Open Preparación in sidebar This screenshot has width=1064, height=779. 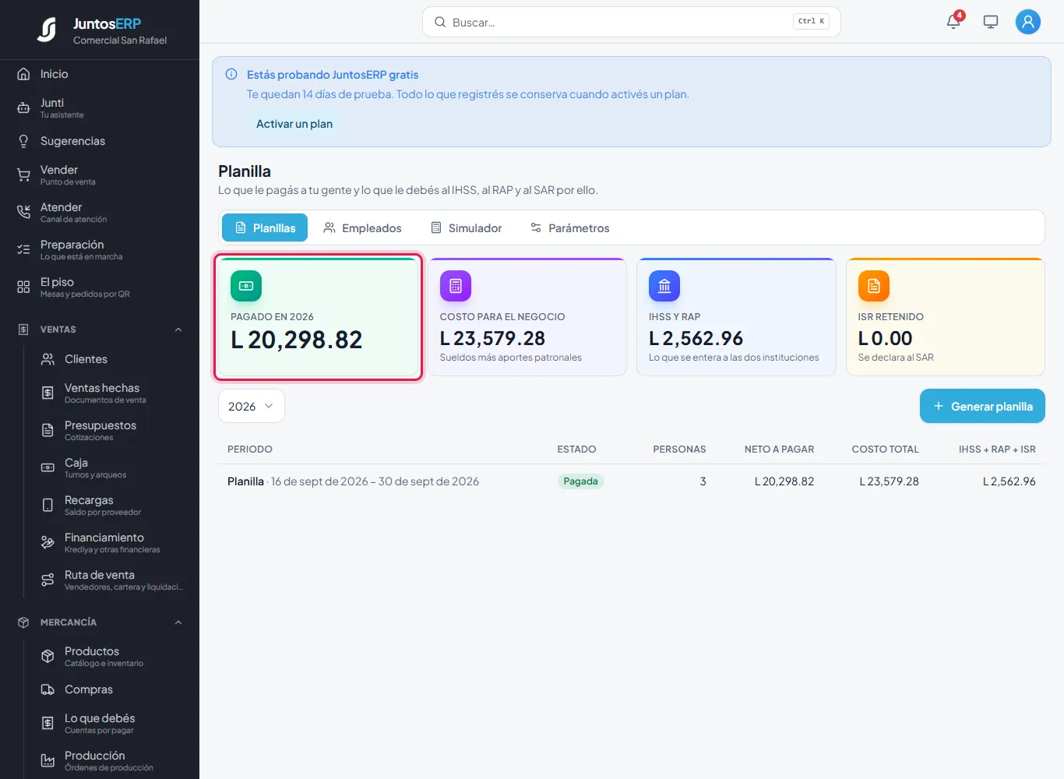pos(100,249)
